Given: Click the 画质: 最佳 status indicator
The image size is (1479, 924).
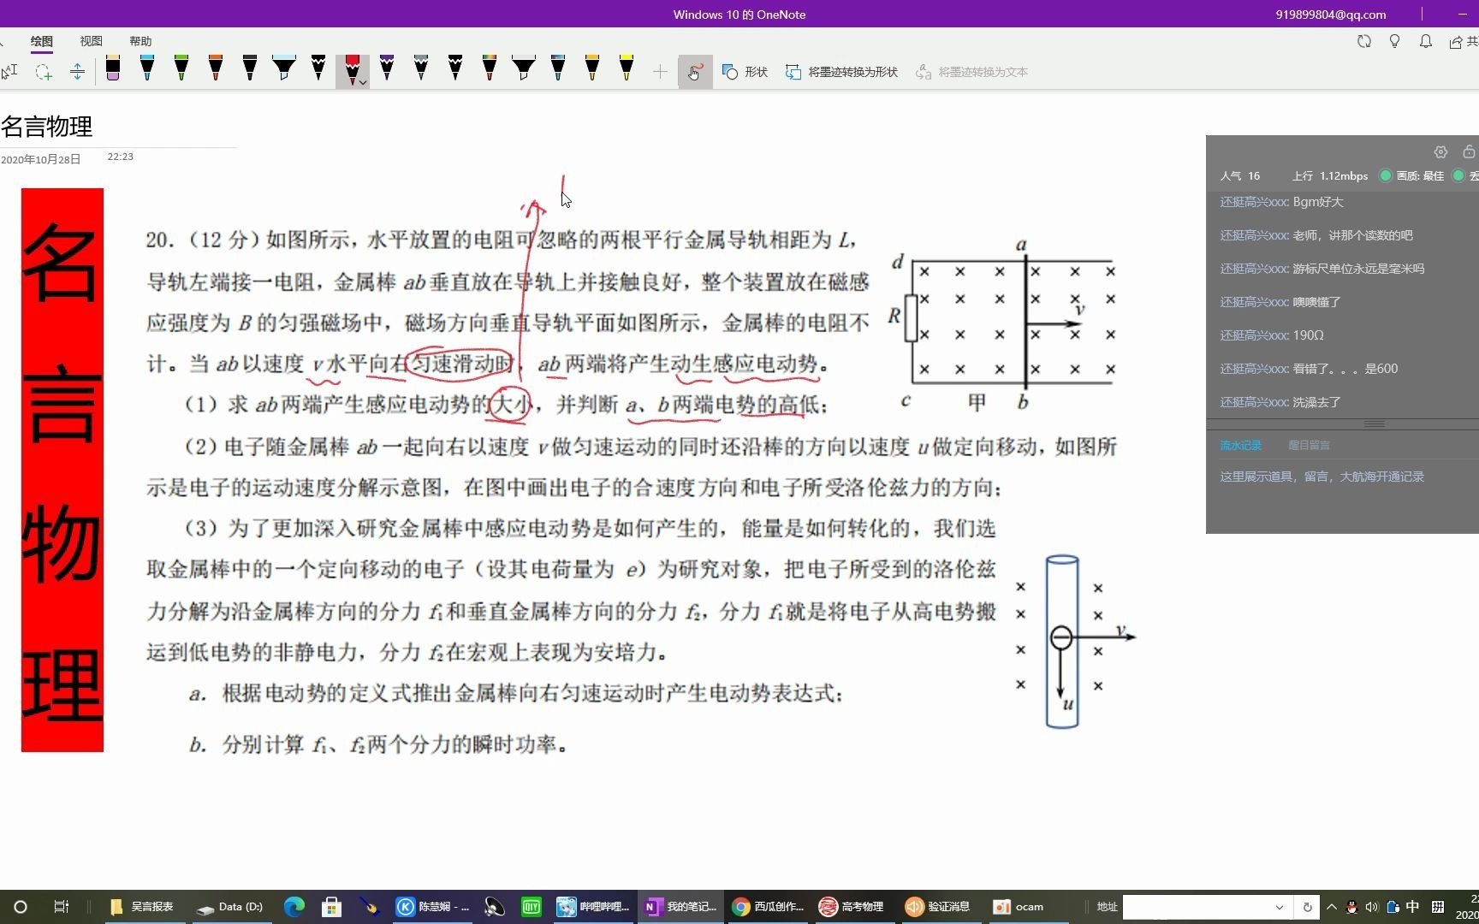Looking at the screenshot, I should pos(1411,175).
